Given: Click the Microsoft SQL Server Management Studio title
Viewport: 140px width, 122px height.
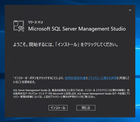Looking at the screenshot, I should point(77,29).
